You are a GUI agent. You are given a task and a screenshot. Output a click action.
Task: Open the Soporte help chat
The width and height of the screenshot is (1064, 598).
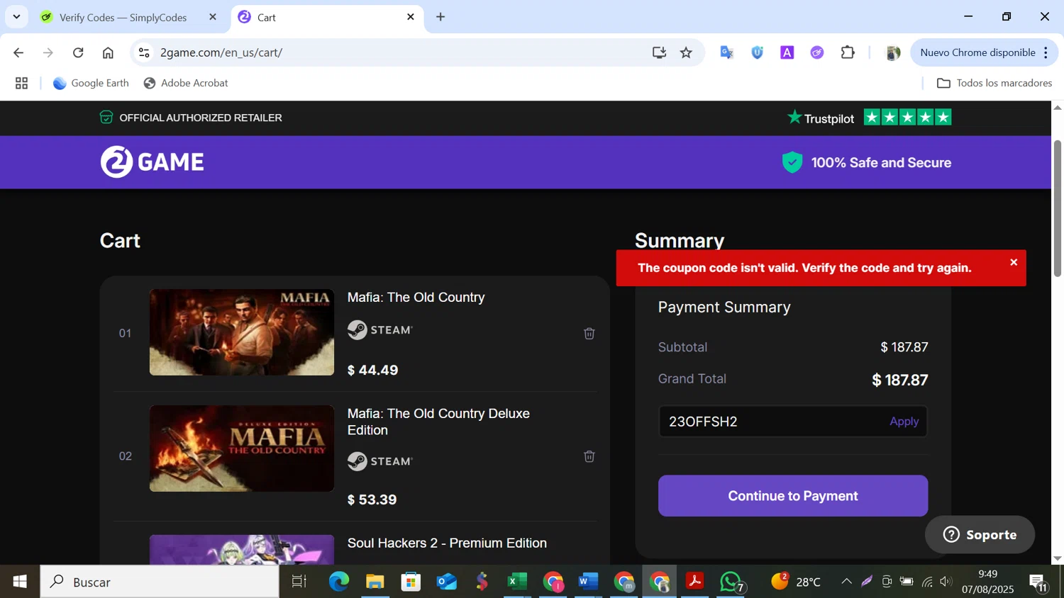[980, 535]
